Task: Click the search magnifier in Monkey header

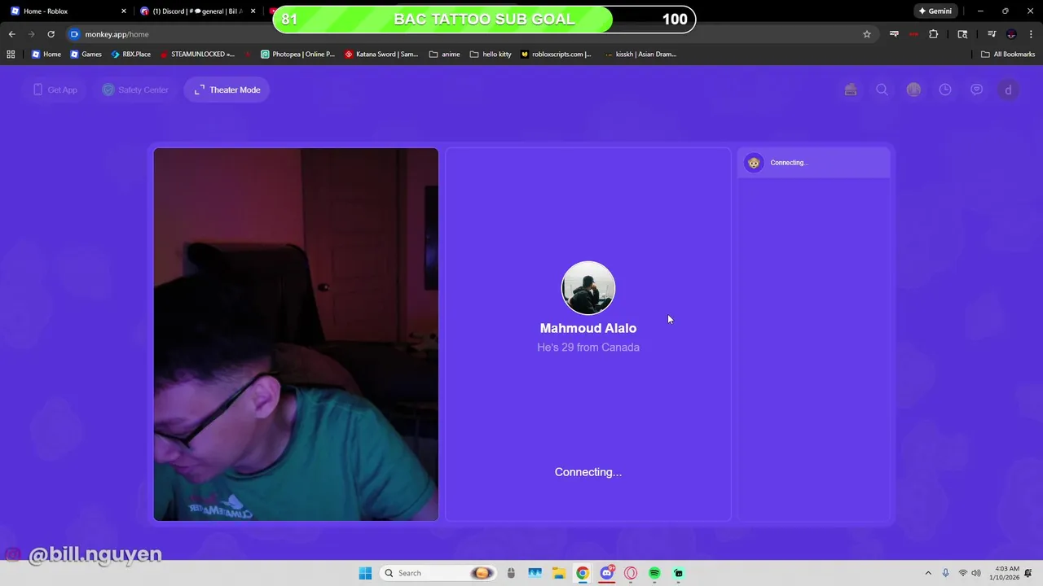Action: (882, 90)
